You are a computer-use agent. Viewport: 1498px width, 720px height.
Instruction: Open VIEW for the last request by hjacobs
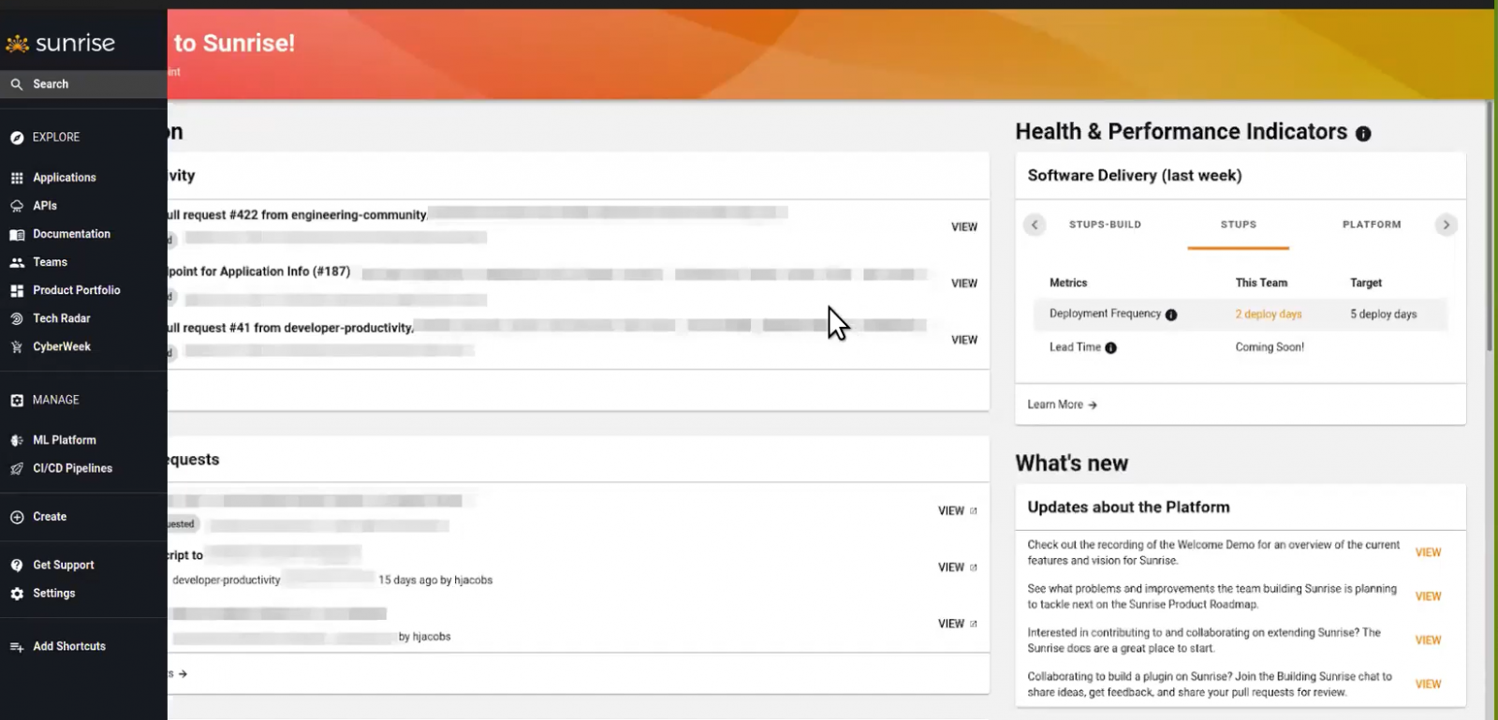pos(957,624)
